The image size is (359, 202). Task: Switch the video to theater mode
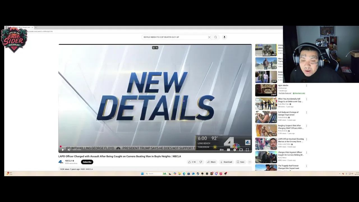[x=241, y=150]
